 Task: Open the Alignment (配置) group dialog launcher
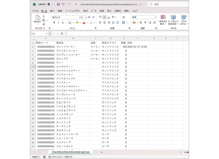pos(129,28)
